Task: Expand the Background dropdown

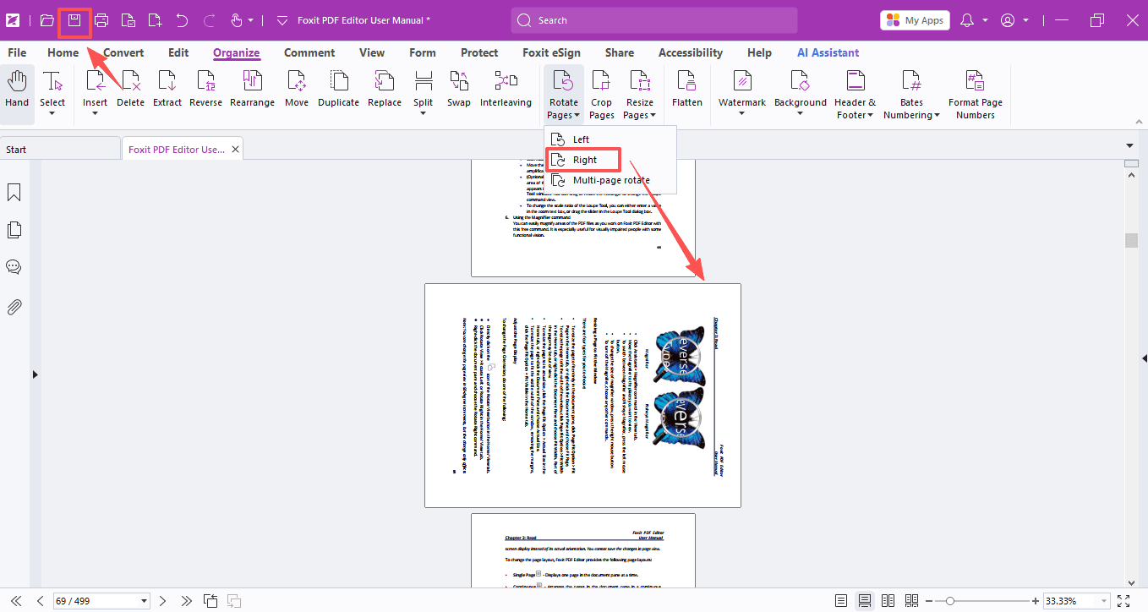Action: (801, 114)
